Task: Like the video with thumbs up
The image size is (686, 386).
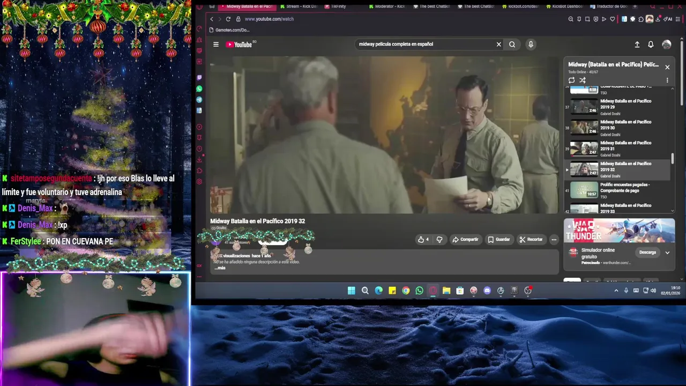Action: point(423,240)
